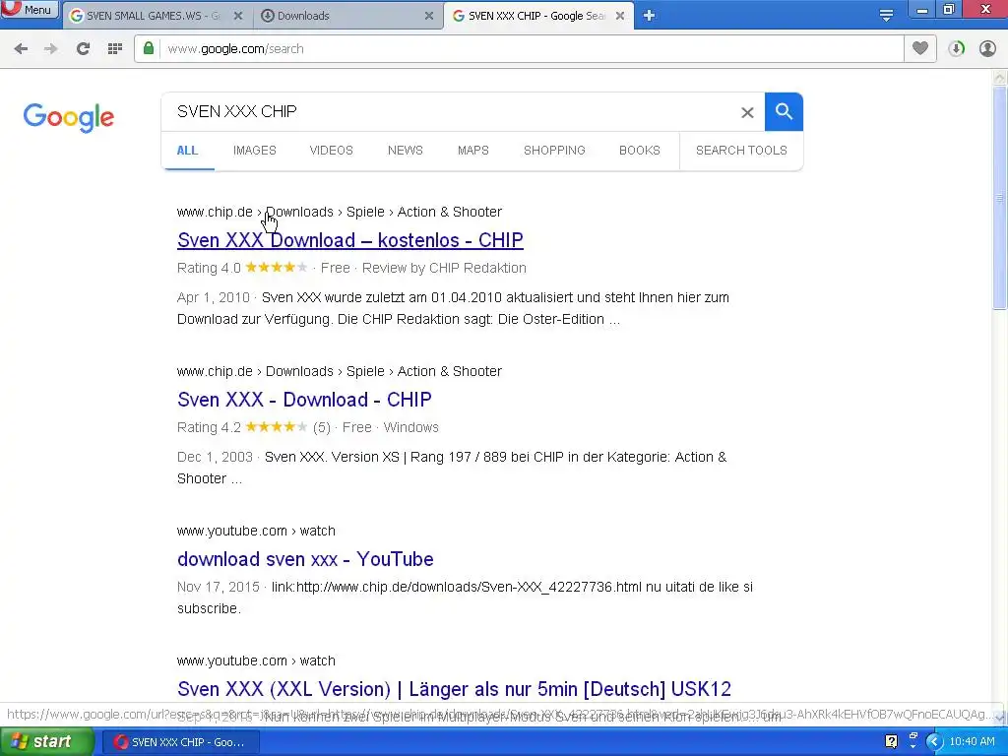Viewport: 1008px width, 756px height.
Task: Click the help question mark tray icon
Action: coord(891,742)
